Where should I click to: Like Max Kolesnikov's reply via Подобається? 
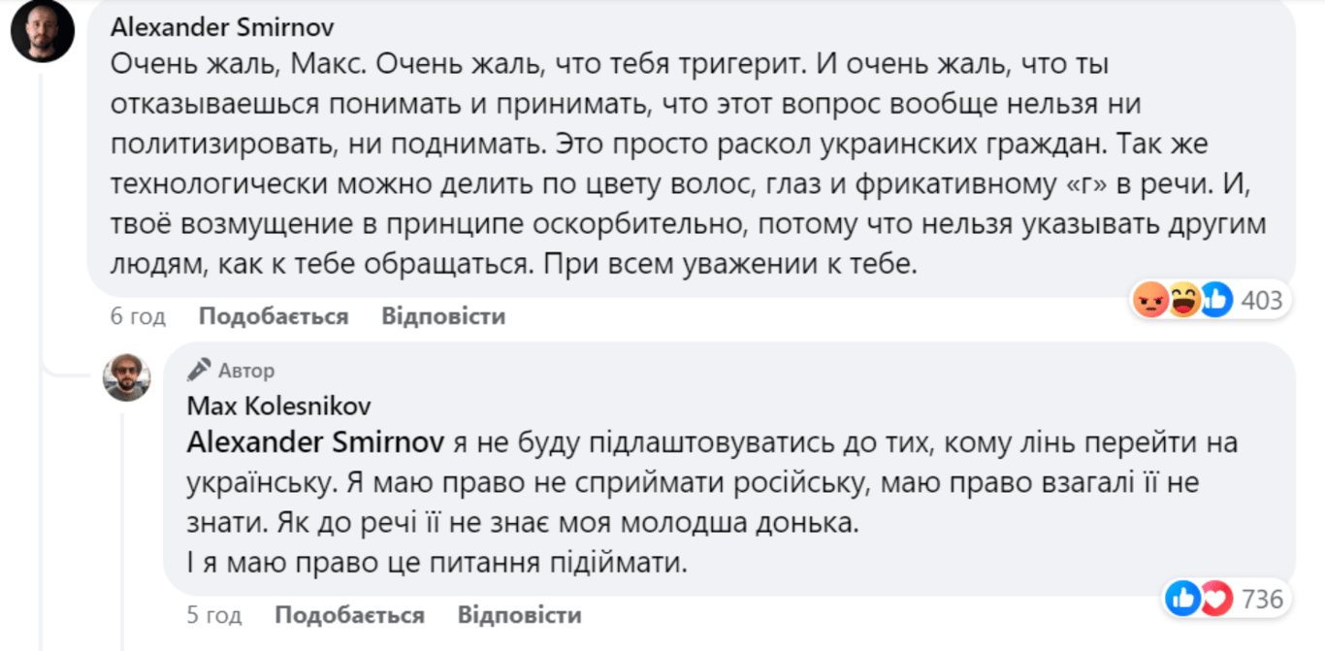point(349,615)
